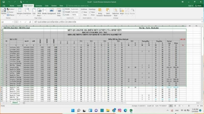Open Sheet Options dialog launcher
The image size is (204, 114).
[95, 18]
